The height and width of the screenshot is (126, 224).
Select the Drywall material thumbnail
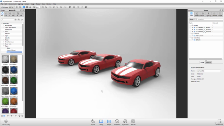point(5,59)
